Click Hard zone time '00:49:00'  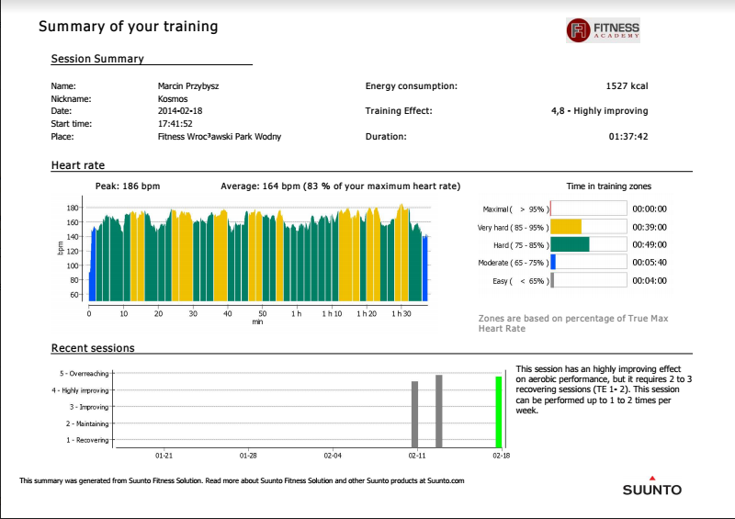point(650,244)
